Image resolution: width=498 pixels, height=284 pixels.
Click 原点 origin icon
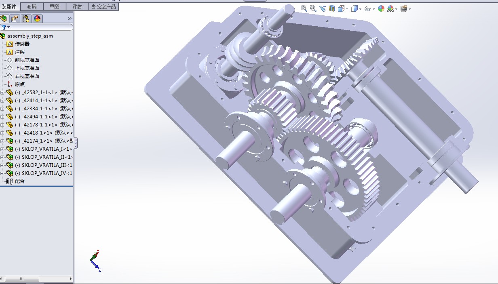[x=10, y=84]
